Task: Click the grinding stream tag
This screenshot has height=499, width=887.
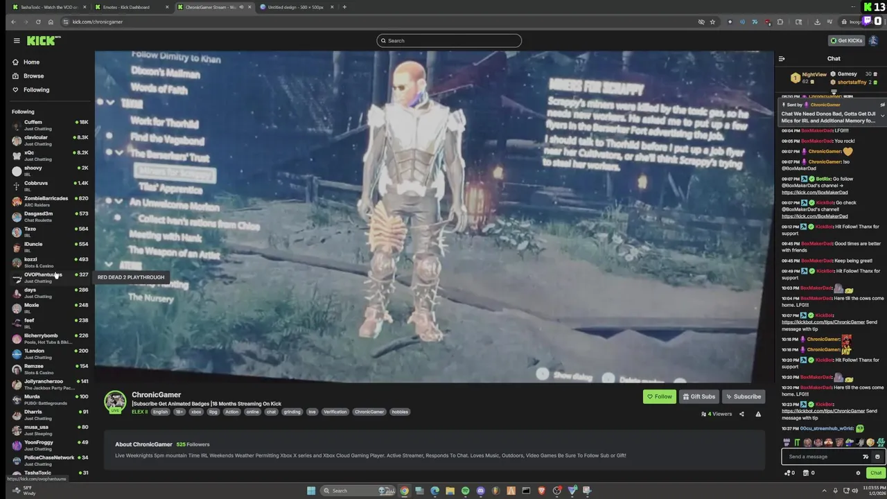Action: 292,412
